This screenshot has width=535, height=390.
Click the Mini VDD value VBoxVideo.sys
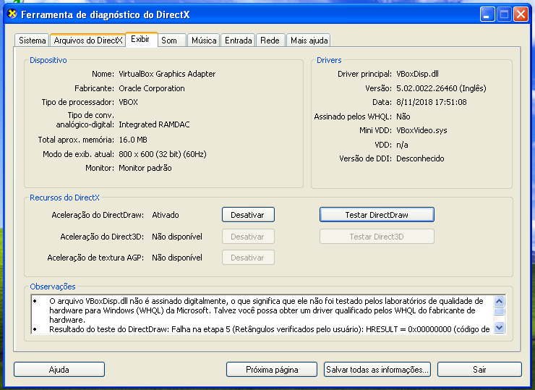click(421, 130)
